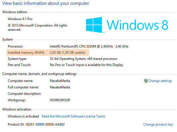Viewport: 177px width, 132px height.
Task: Click the System type label
Action: 17,59
